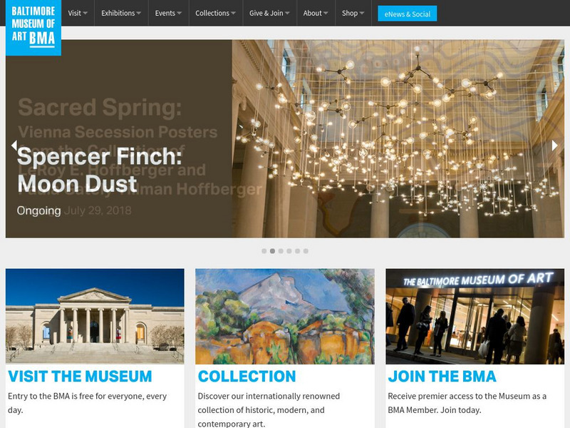The height and width of the screenshot is (428, 570).
Task: Select the fourth carousel indicator dot
Action: pyautogui.click(x=289, y=251)
